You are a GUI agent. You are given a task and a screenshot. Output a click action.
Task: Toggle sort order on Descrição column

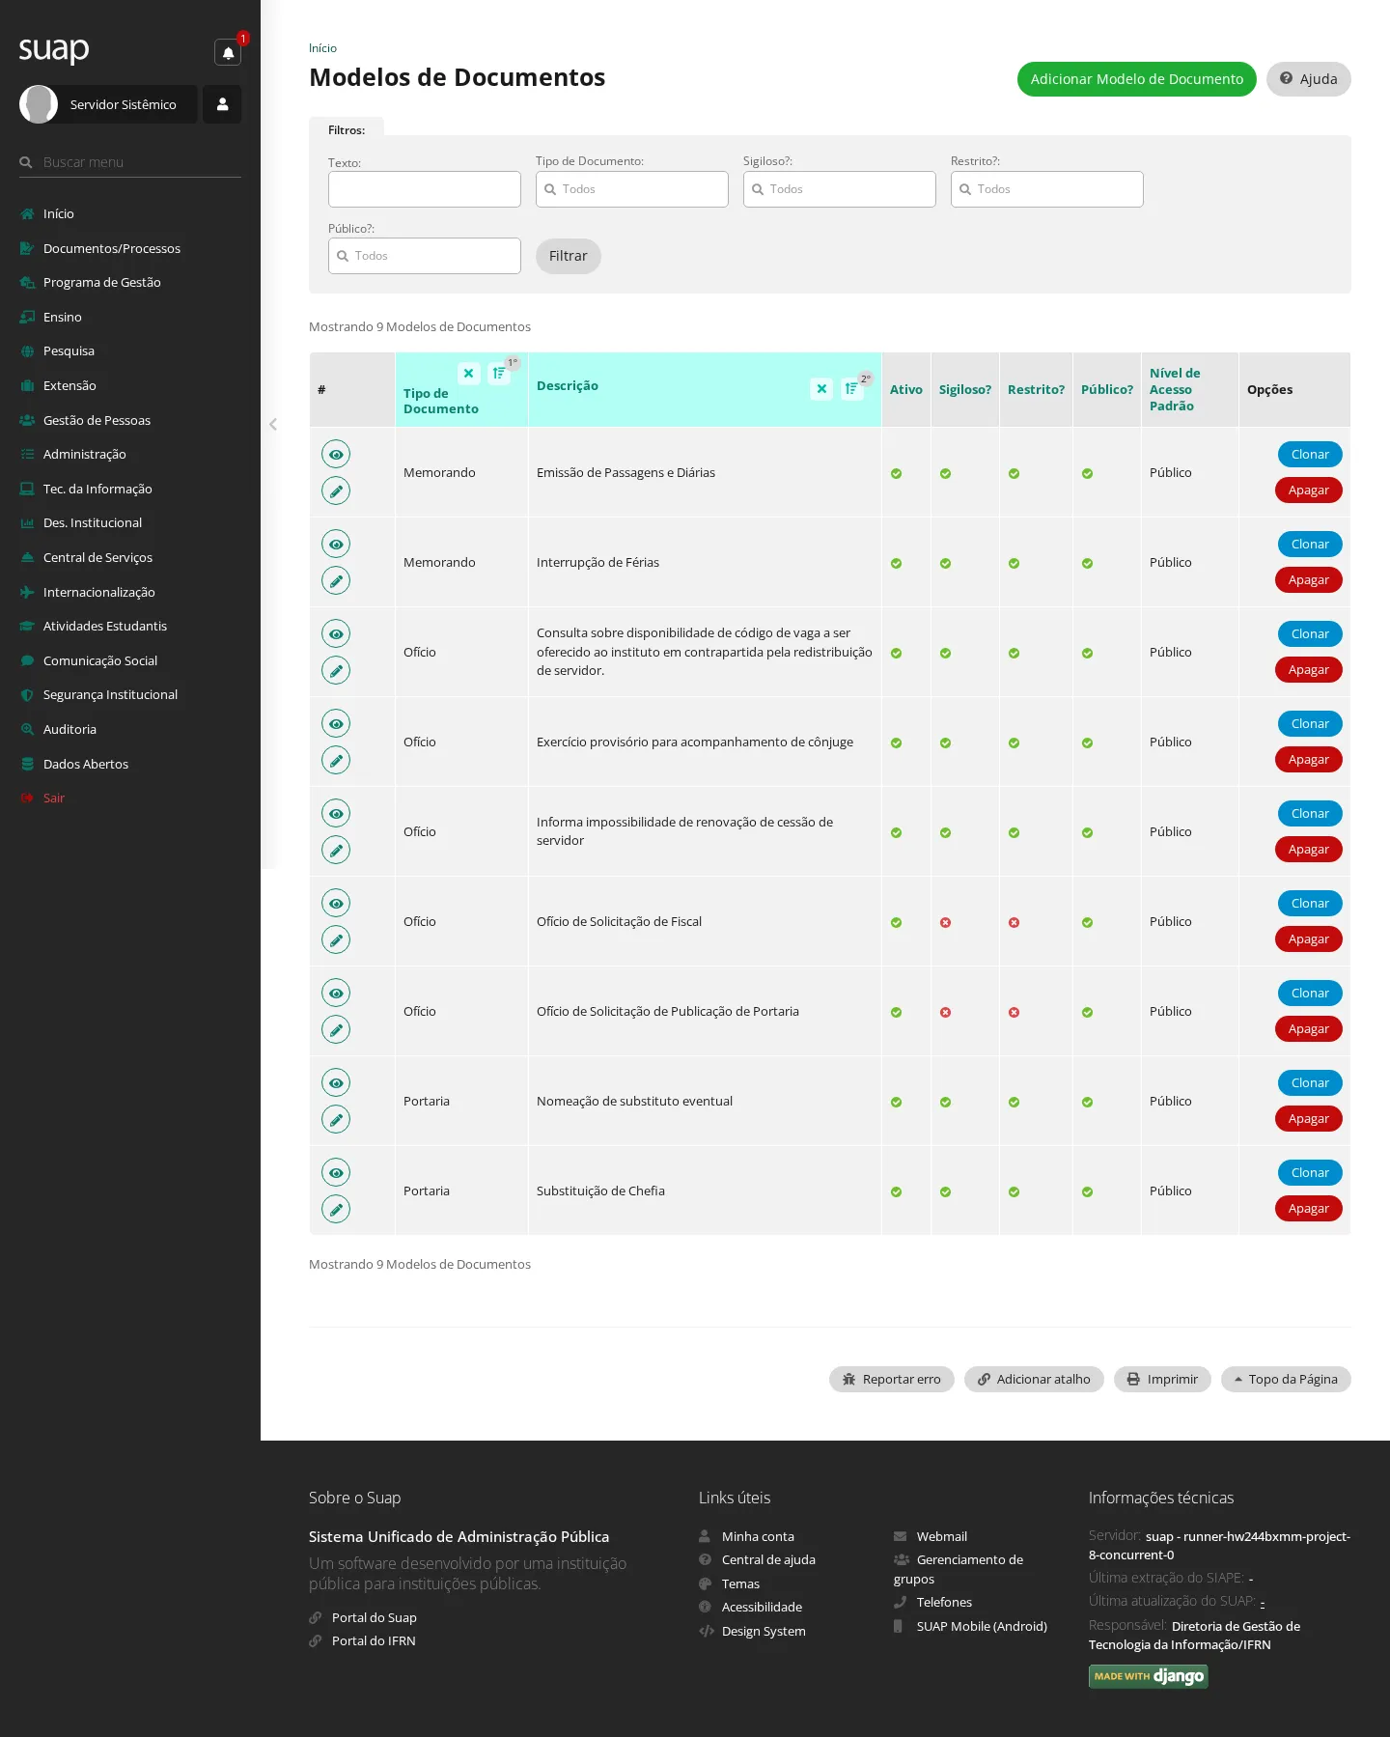click(852, 389)
